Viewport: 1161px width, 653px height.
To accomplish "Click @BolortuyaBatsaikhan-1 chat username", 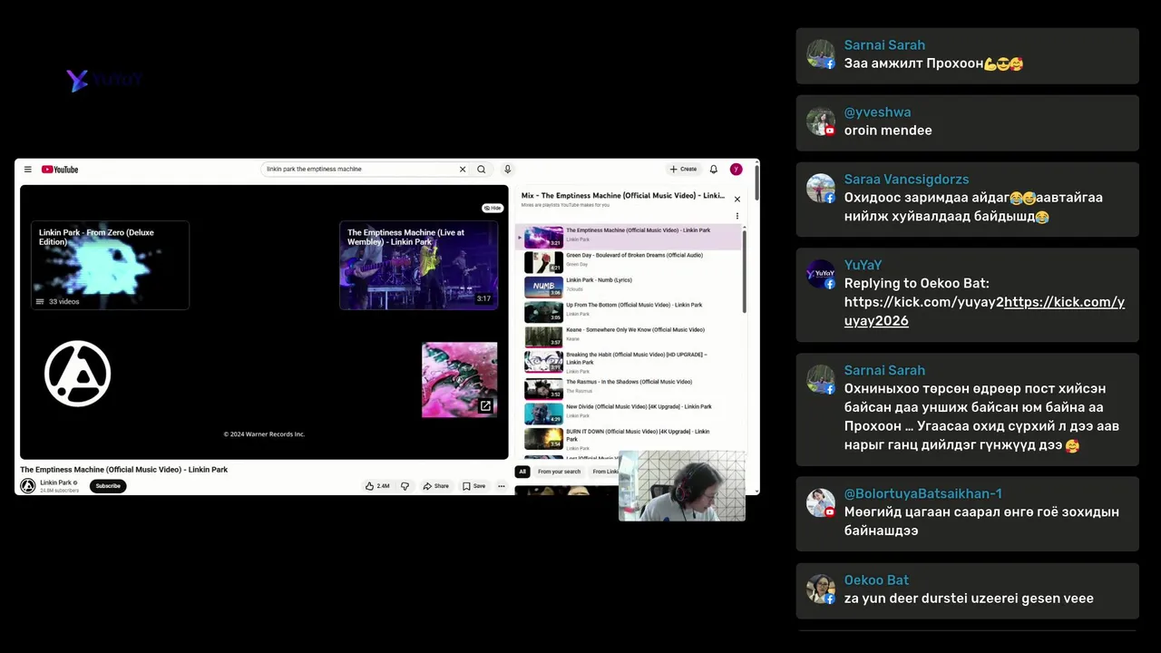I will (922, 493).
